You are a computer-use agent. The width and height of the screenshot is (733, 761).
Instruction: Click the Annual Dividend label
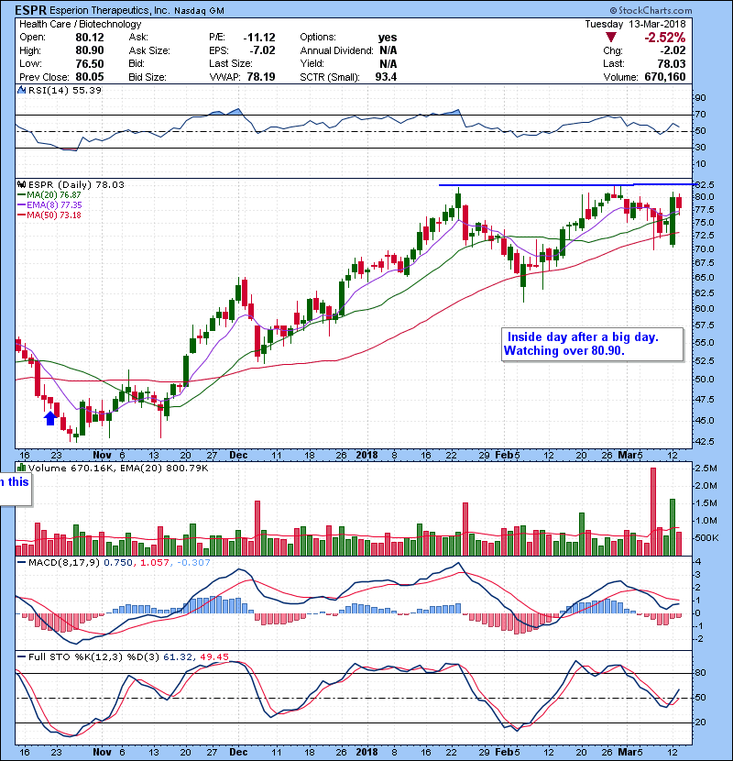[x=336, y=50]
